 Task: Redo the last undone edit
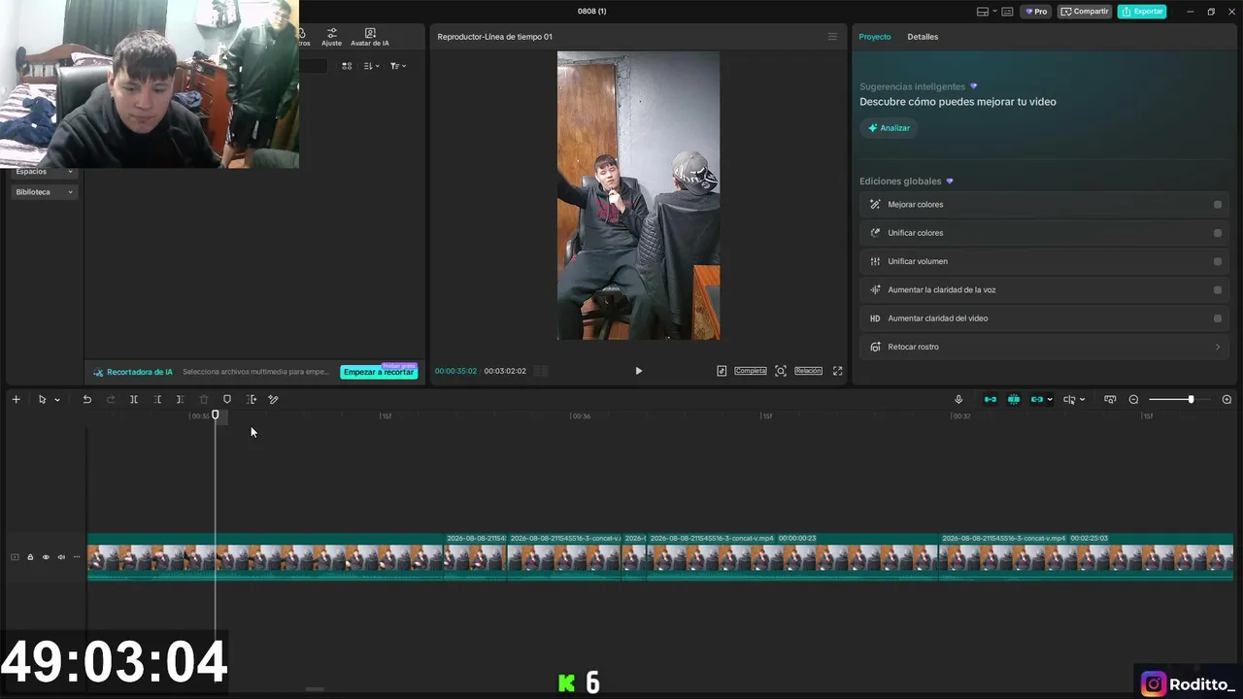click(x=110, y=399)
